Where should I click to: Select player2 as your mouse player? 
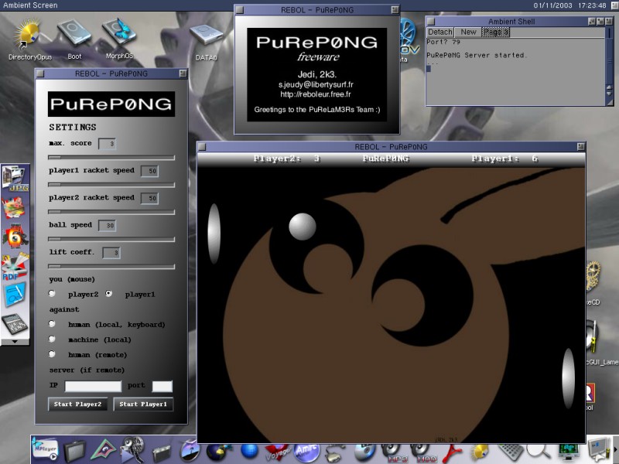click(x=52, y=294)
